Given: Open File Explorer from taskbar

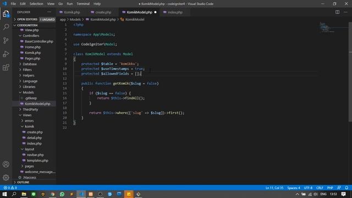Looking at the screenshot, I should point(24,194).
